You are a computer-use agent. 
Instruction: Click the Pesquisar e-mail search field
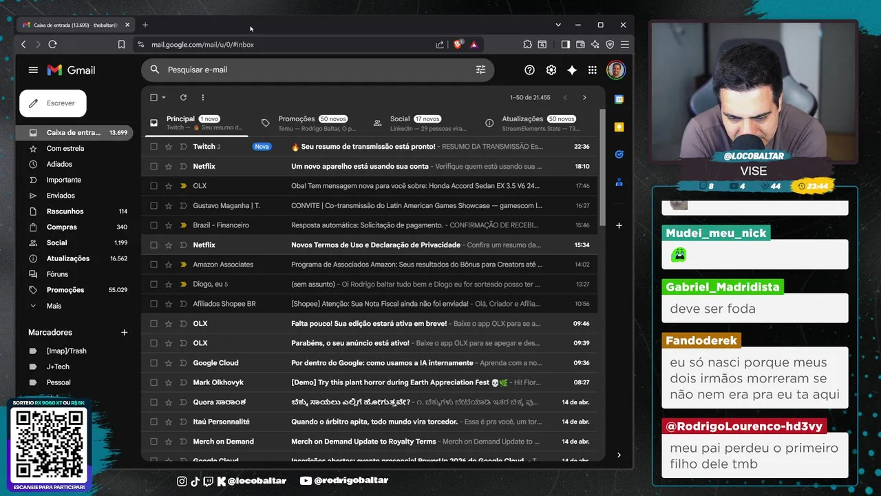317,70
